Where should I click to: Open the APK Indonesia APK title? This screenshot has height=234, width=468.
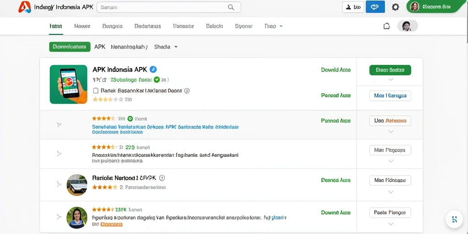(120, 69)
